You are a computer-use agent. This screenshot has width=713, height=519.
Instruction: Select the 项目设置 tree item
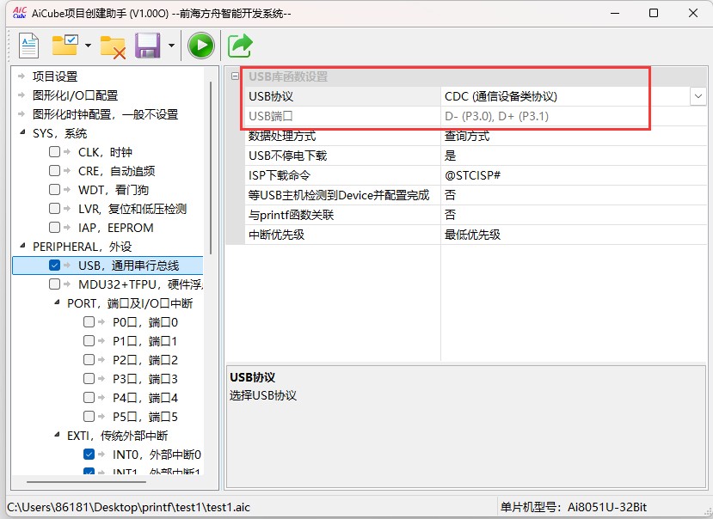pyautogui.click(x=55, y=76)
